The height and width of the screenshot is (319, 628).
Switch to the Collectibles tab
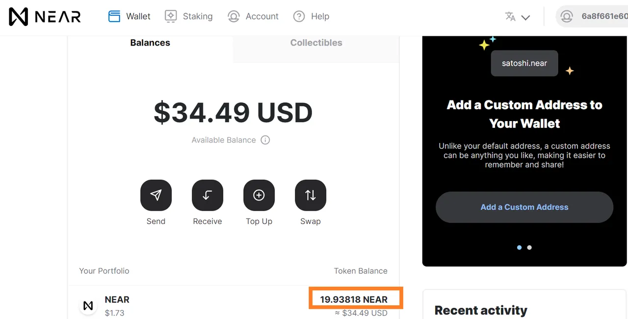click(x=316, y=43)
